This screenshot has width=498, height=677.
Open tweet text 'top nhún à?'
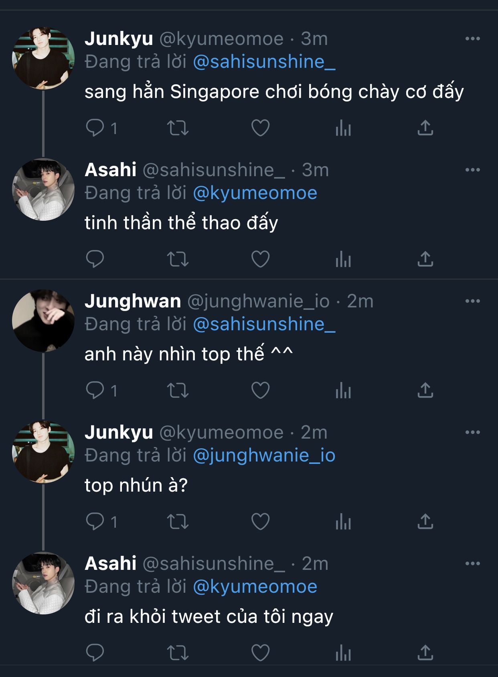(x=136, y=486)
